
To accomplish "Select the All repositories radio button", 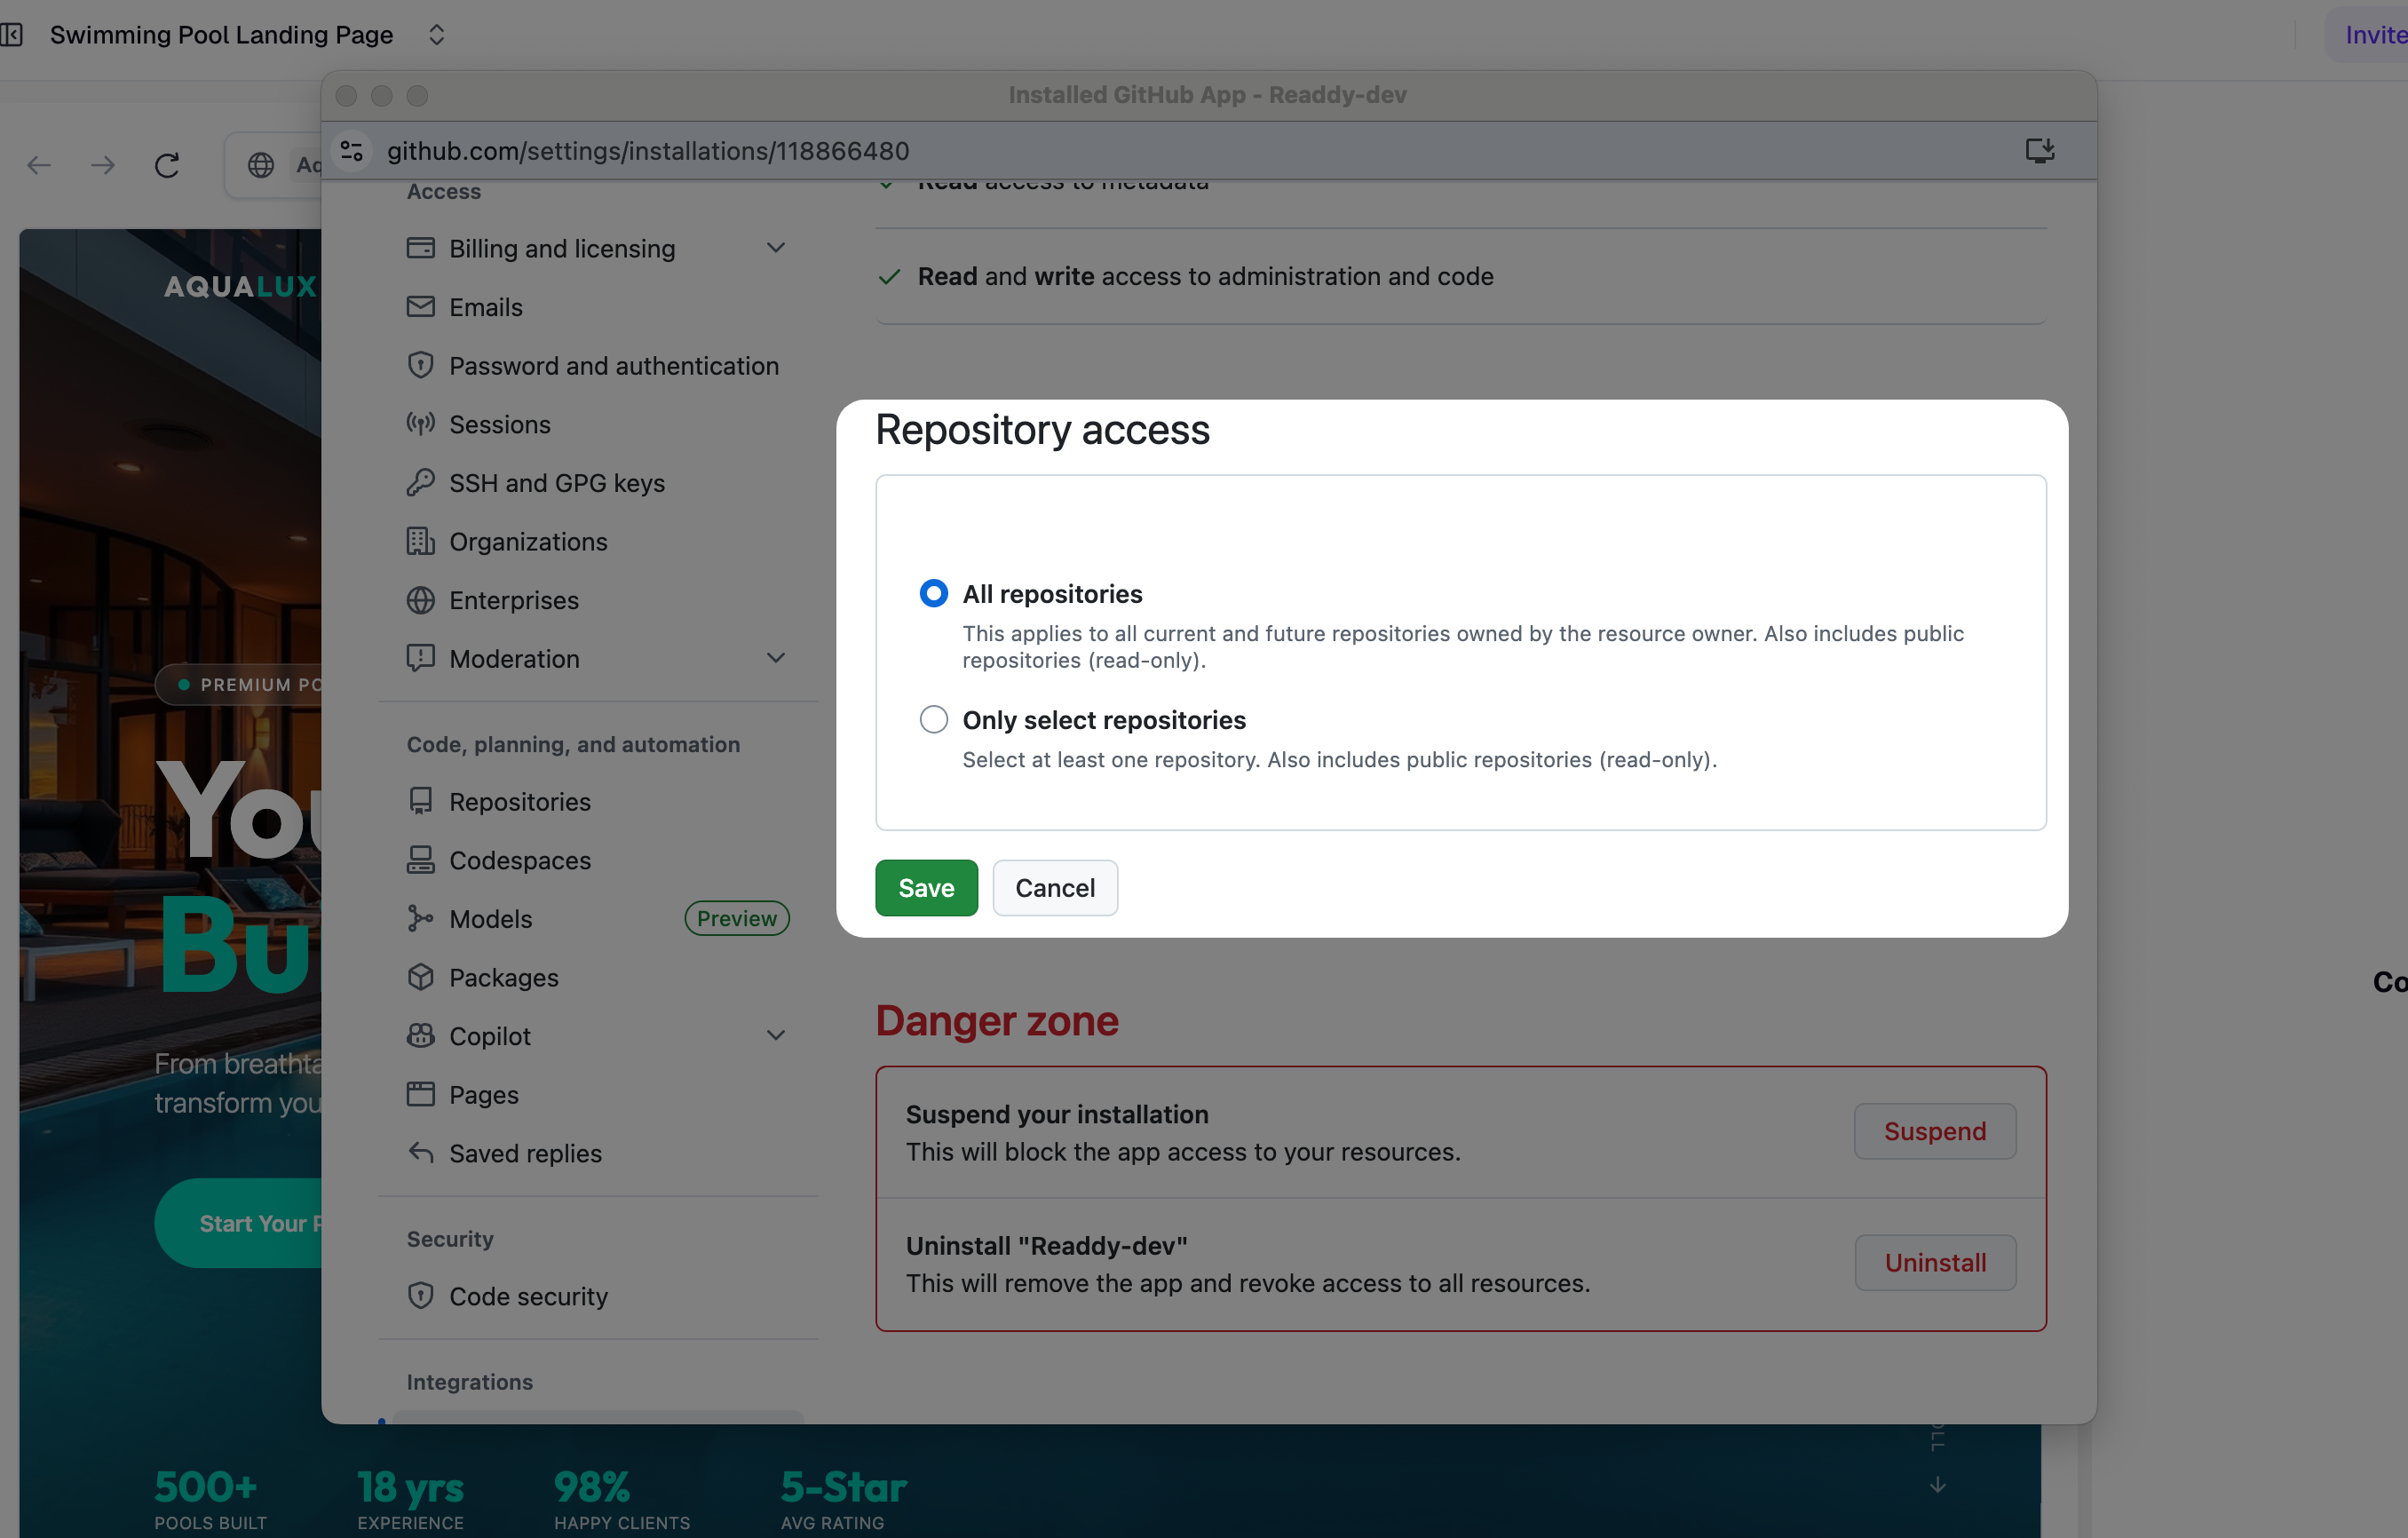I will pyautogui.click(x=933, y=593).
